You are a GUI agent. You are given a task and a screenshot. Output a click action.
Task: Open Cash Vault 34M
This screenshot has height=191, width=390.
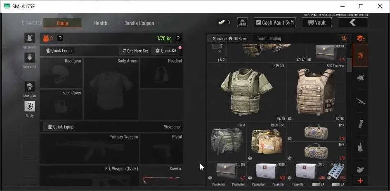click(x=274, y=23)
